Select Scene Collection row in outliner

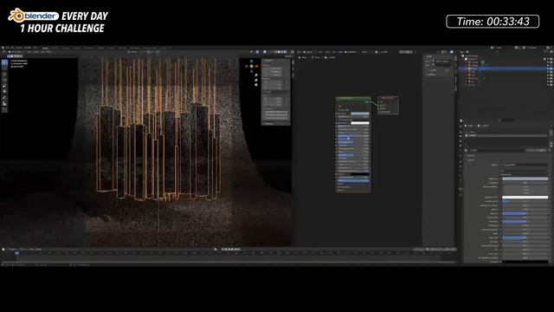pos(472,56)
